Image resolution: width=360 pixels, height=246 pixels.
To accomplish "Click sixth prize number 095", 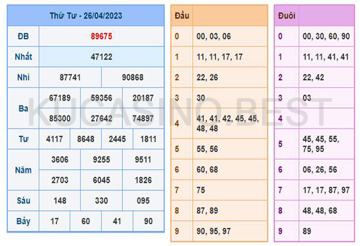I will click(143, 201).
